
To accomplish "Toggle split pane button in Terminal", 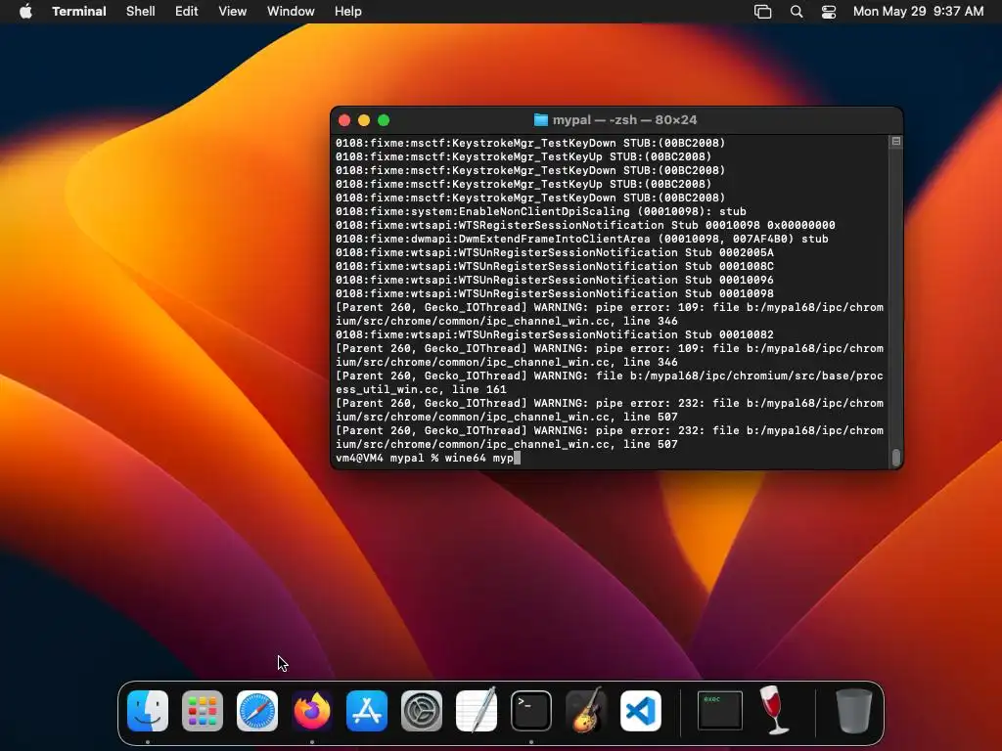I will [896, 141].
